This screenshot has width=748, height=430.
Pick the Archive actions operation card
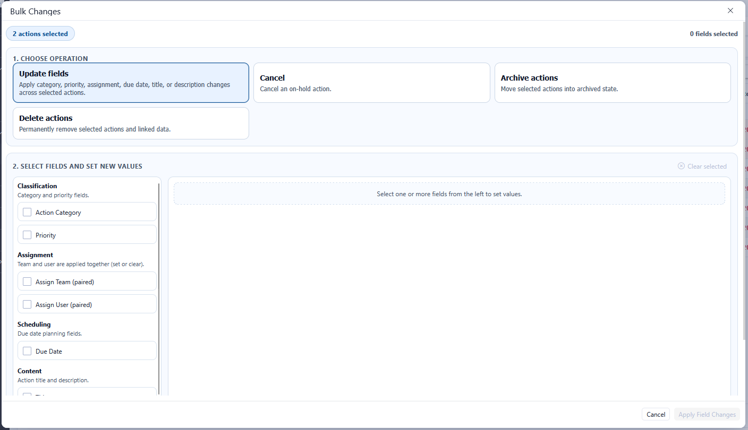tap(612, 83)
